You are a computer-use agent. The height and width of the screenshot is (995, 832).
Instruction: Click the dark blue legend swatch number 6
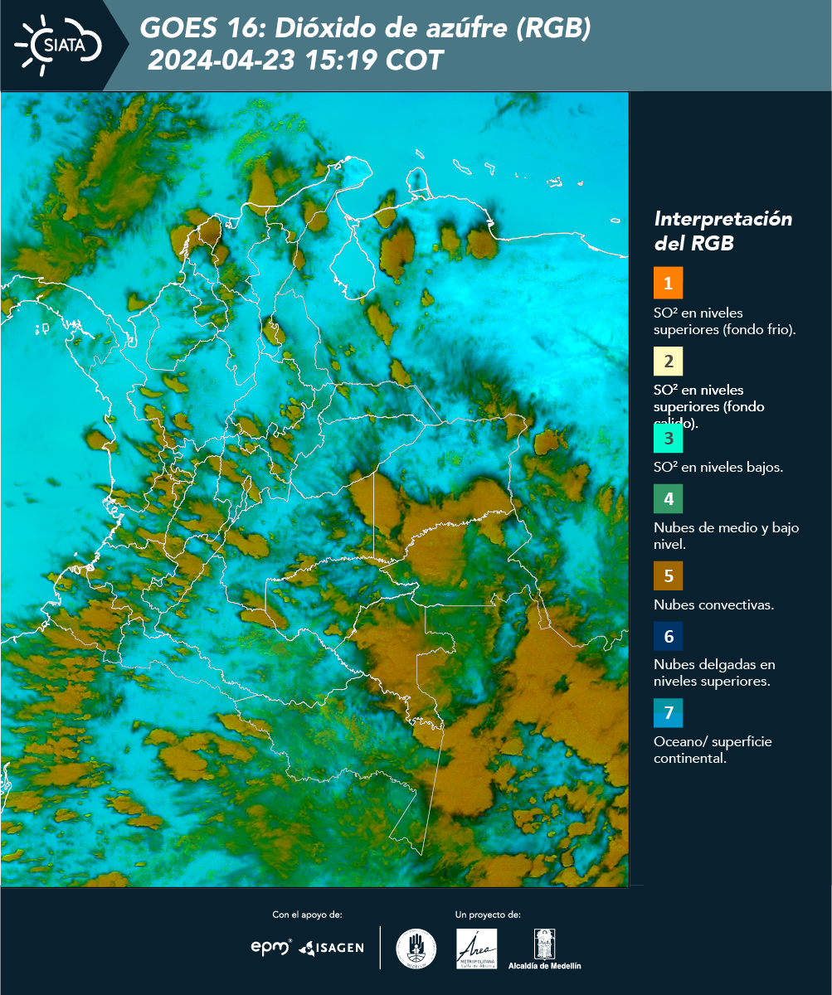668,637
